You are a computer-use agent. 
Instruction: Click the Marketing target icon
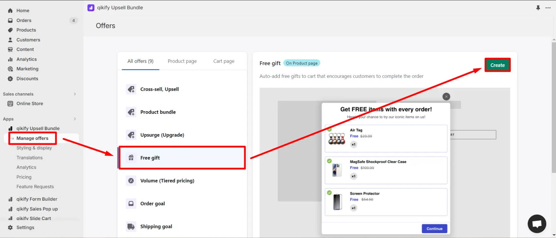click(x=10, y=69)
